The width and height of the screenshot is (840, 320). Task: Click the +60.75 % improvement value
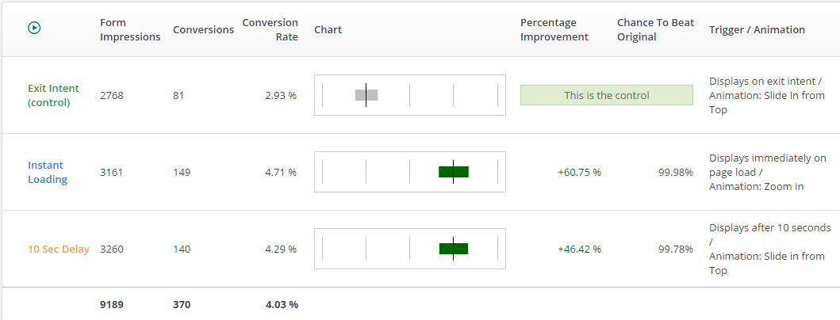coord(579,172)
